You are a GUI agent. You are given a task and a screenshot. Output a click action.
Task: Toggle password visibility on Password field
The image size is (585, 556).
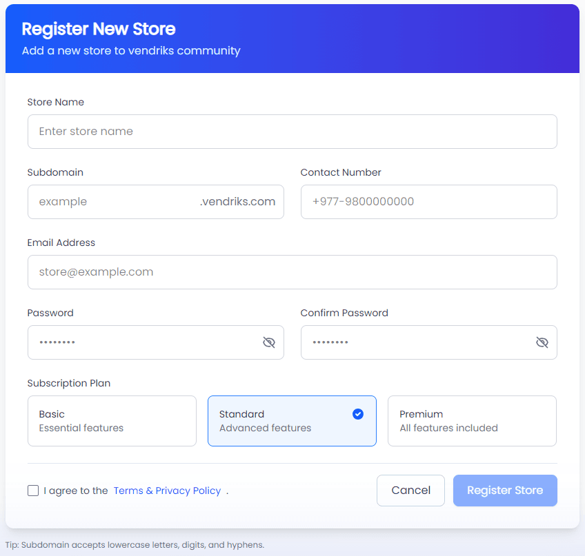(x=269, y=342)
